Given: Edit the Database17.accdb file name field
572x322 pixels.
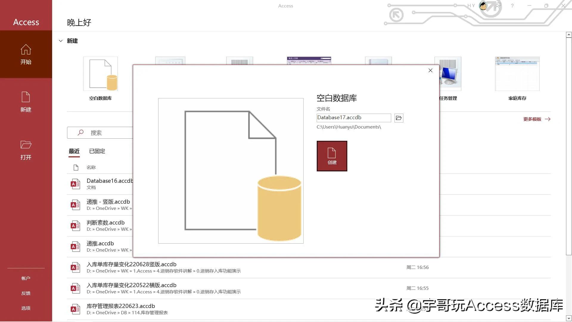Looking at the screenshot, I should click(x=353, y=117).
